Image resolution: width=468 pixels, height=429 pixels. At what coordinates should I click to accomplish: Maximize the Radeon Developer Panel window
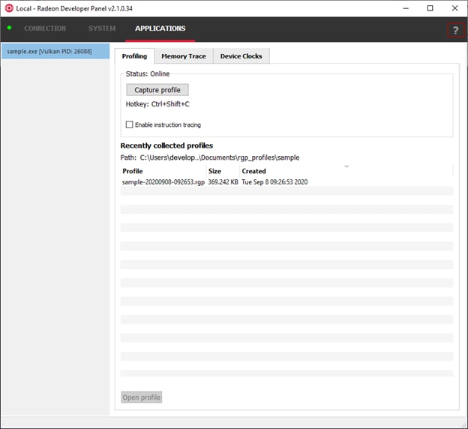tap(430, 8)
